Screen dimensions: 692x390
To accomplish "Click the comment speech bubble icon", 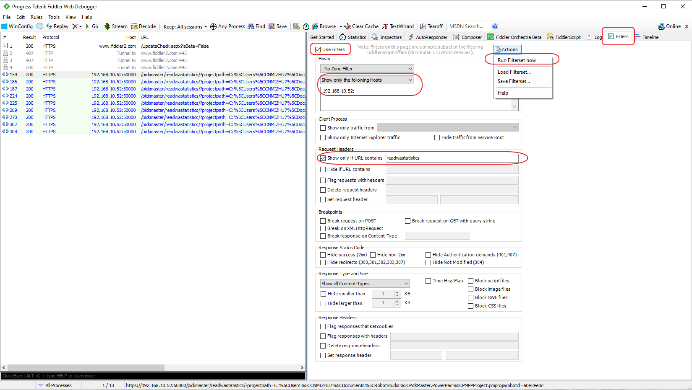I will (x=40, y=26).
